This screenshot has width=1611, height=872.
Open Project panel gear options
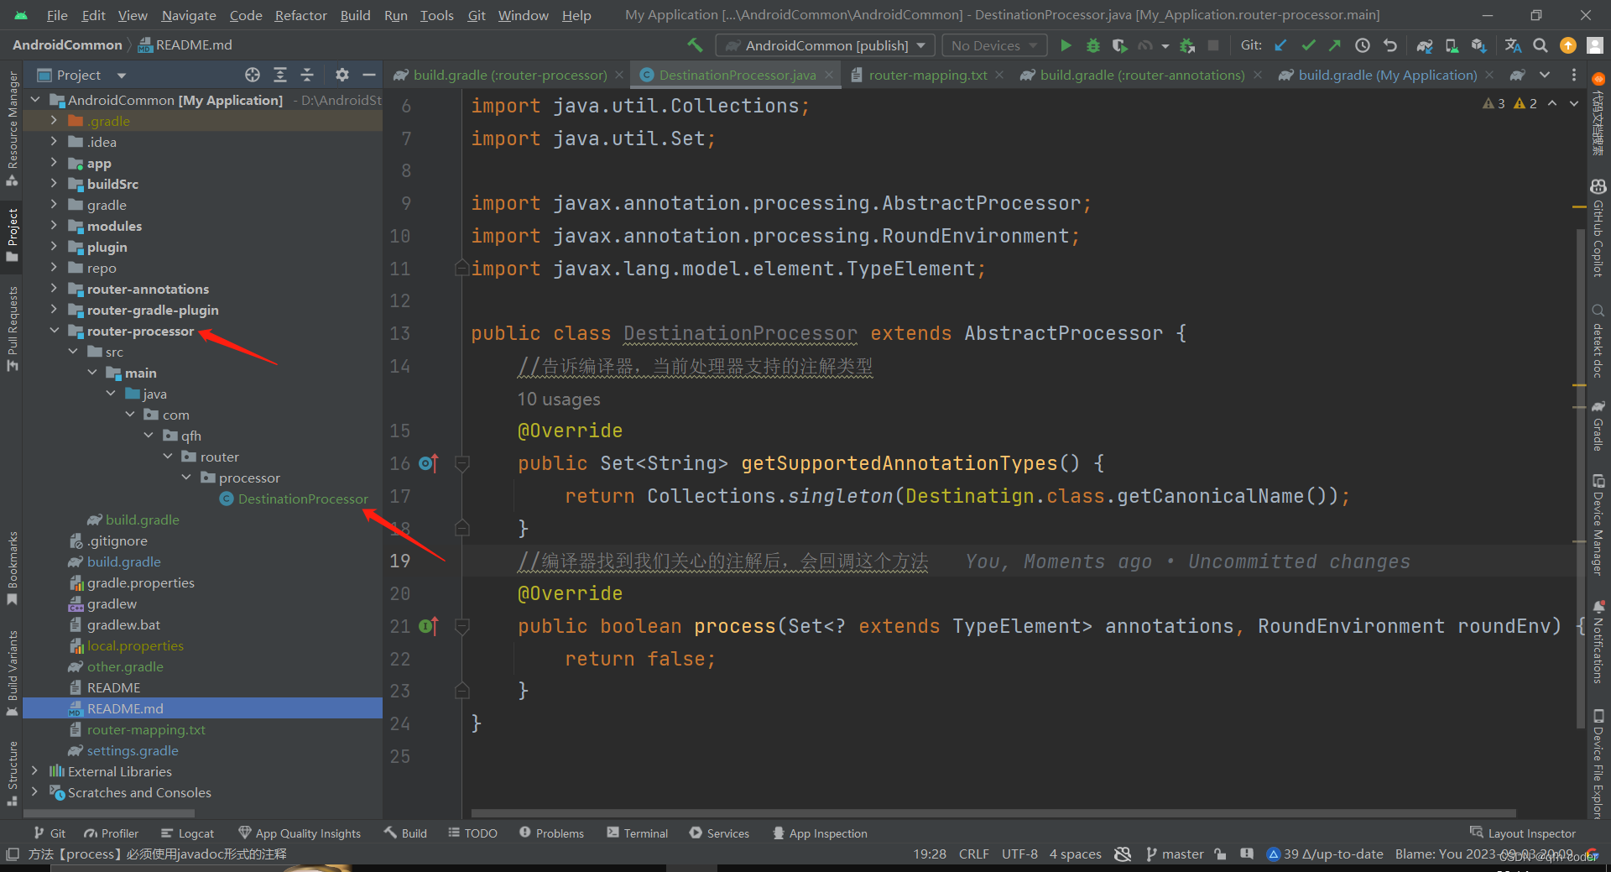pos(341,75)
